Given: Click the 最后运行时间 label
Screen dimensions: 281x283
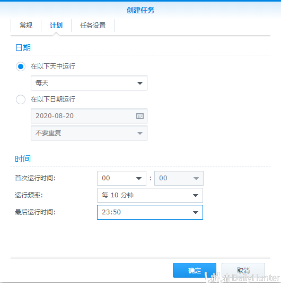Looking at the screenshot, I should [x=35, y=212].
